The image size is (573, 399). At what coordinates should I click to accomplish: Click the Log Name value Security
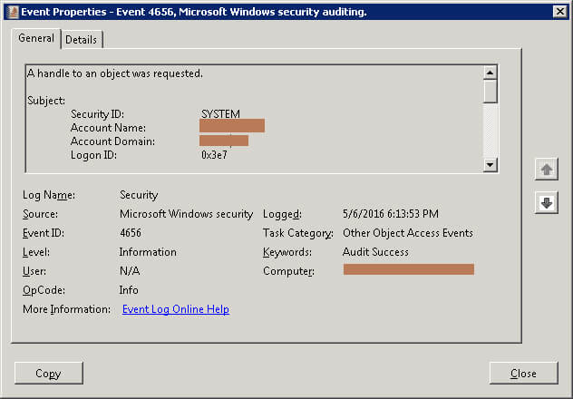click(139, 195)
